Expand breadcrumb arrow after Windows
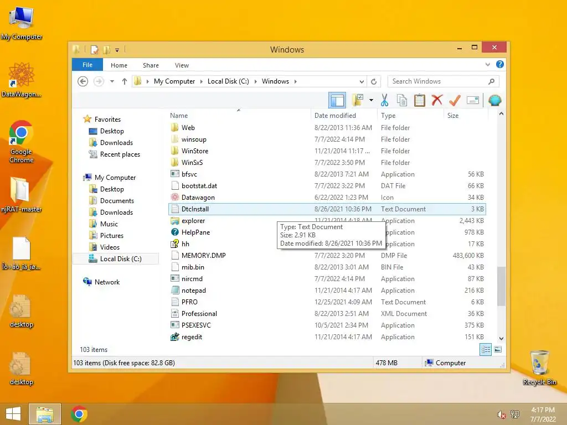 click(296, 82)
